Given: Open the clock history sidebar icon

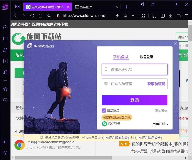Looking at the screenshot, I should [x=5, y=100].
